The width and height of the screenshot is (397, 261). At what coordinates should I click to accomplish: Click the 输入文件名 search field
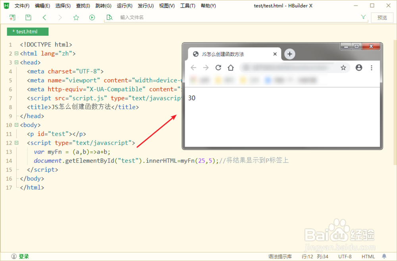135,17
